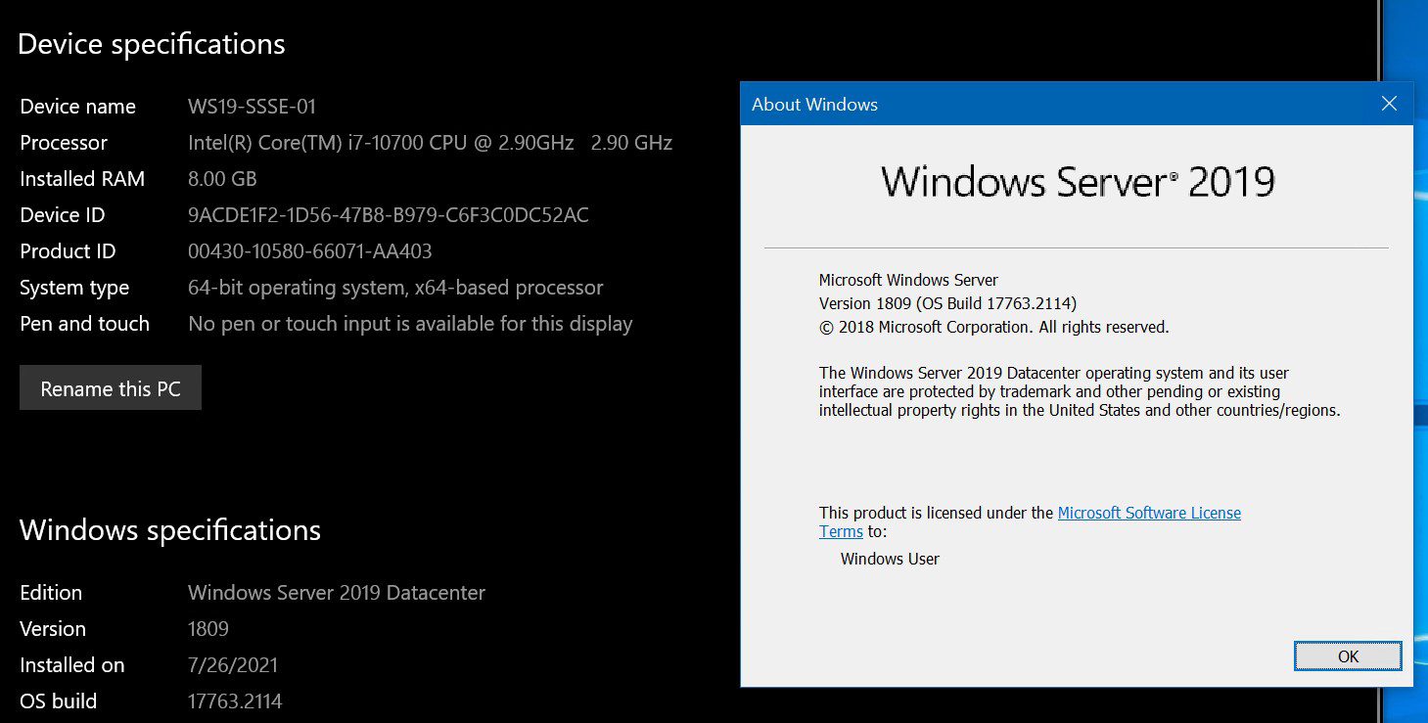Click the Rename this PC button
The height and width of the screenshot is (723, 1428).
(111, 388)
